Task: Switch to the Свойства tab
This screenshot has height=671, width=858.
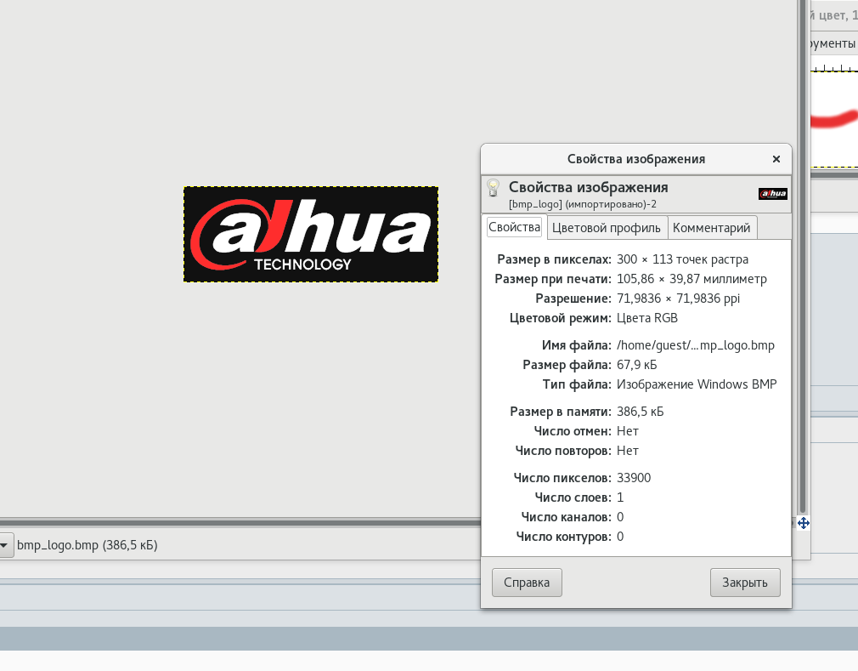Action: (514, 227)
